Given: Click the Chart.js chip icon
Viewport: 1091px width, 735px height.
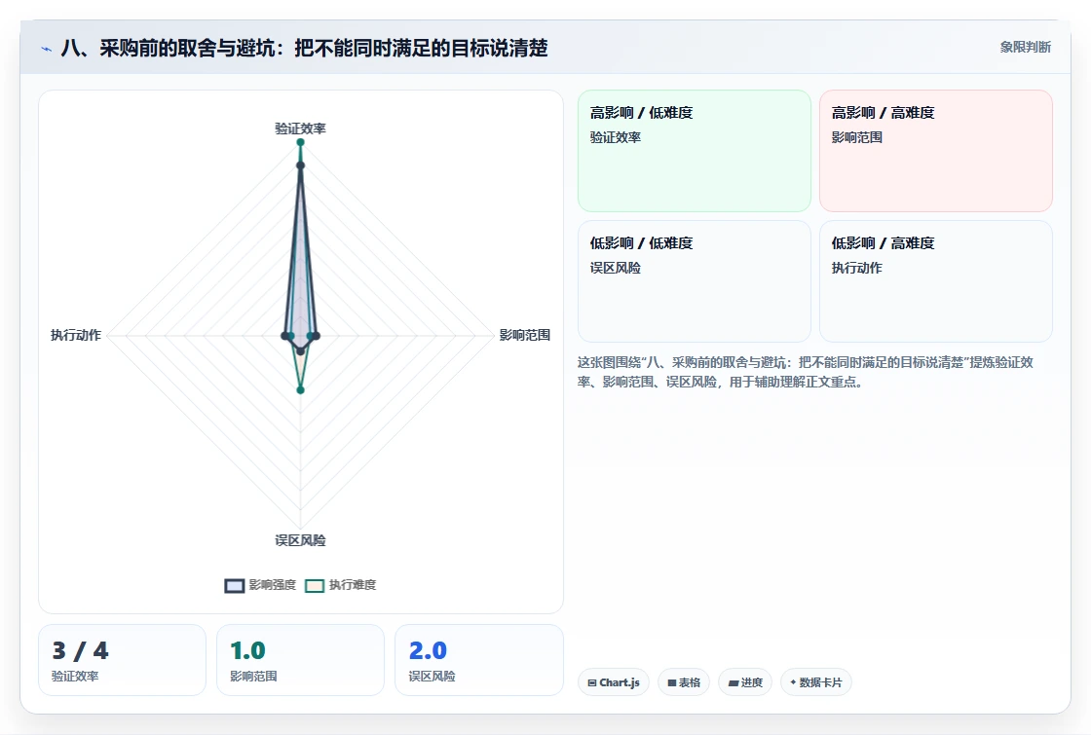Looking at the screenshot, I should [592, 682].
